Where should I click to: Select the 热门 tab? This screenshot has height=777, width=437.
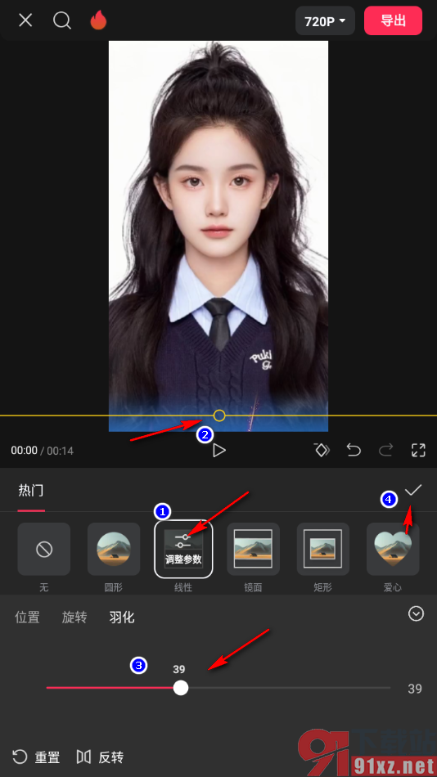click(x=31, y=491)
